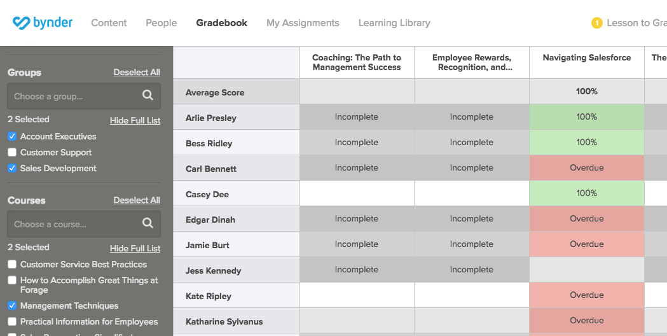The image size is (667, 336).
Task: Switch to the People tab
Action: (162, 23)
